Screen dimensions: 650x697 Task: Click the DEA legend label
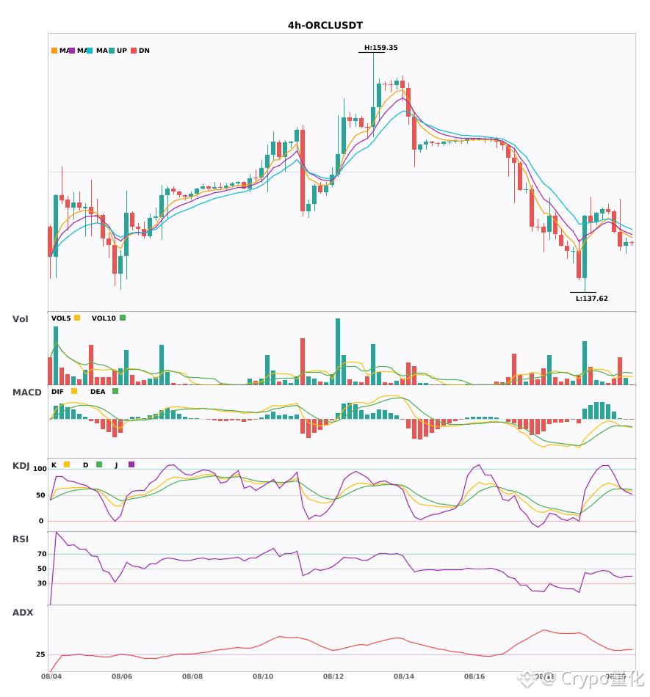[x=98, y=392]
